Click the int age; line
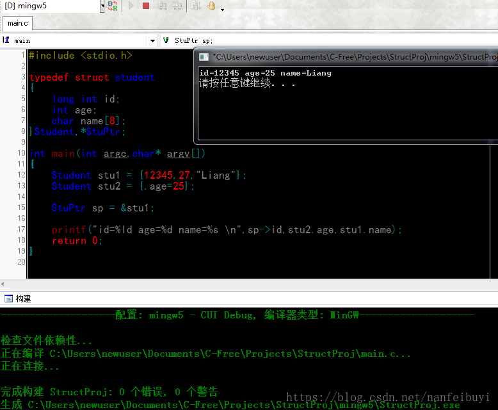Screen dimensions: 498x410 point(74,110)
